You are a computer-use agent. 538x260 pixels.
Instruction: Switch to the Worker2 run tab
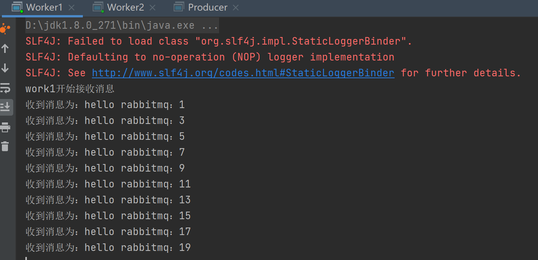click(126, 7)
